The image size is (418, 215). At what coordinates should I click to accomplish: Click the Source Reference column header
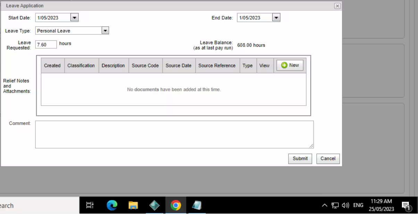click(x=217, y=65)
